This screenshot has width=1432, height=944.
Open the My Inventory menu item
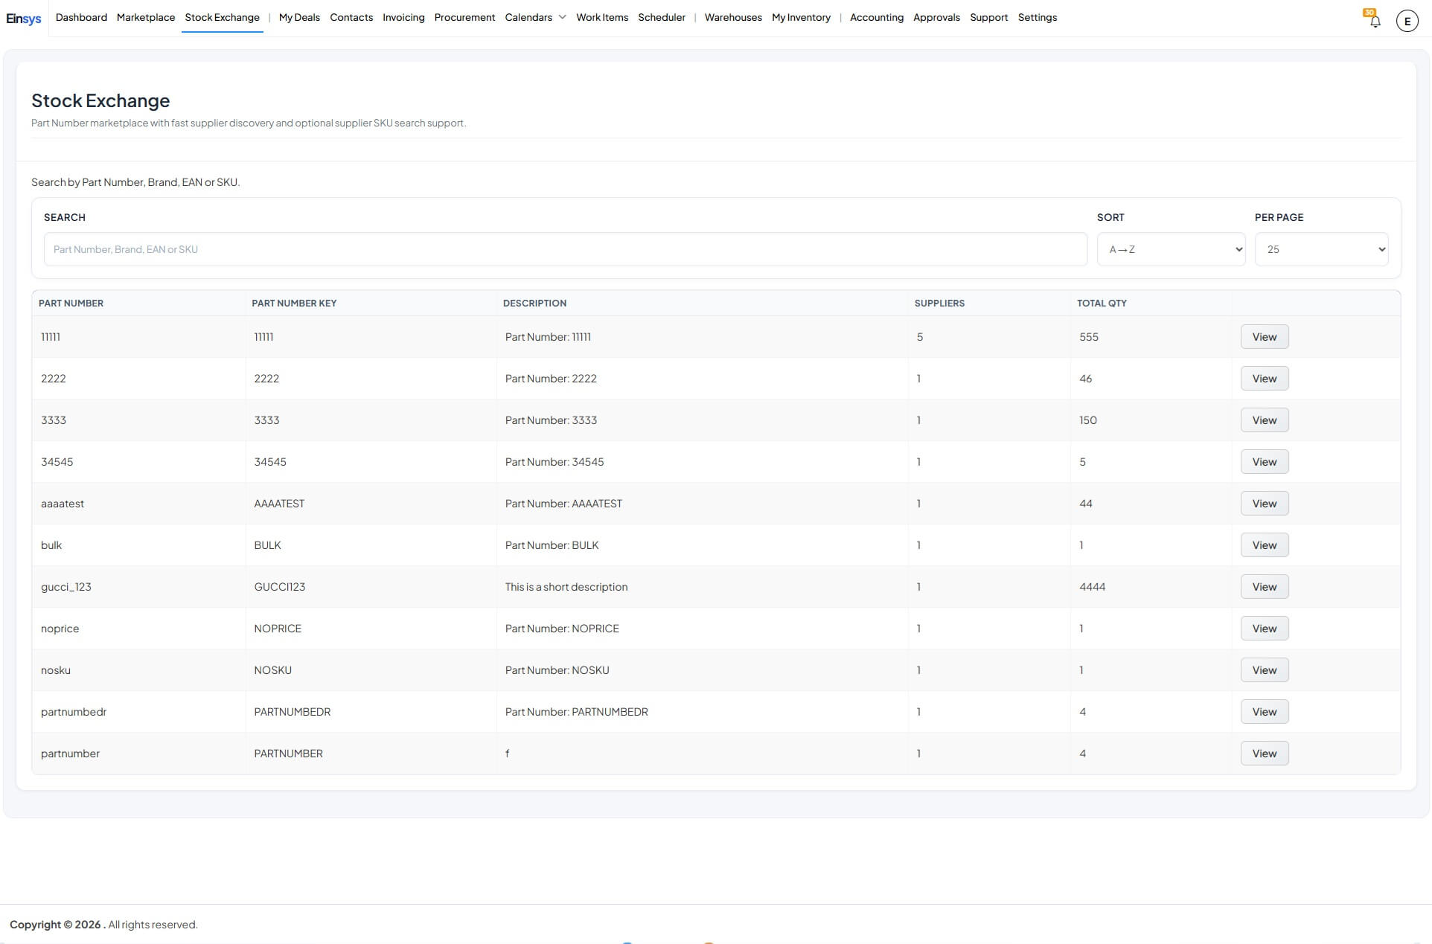tap(801, 17)
